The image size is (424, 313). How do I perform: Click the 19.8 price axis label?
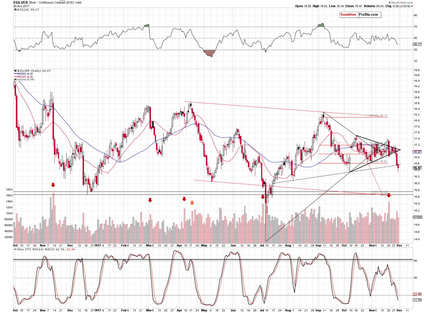coord(417,70)
